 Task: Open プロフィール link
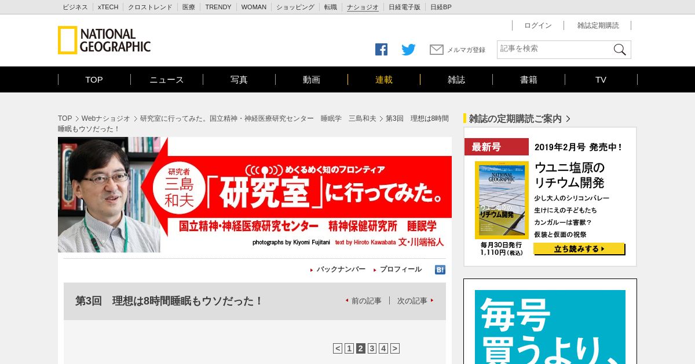click(401, 269)
